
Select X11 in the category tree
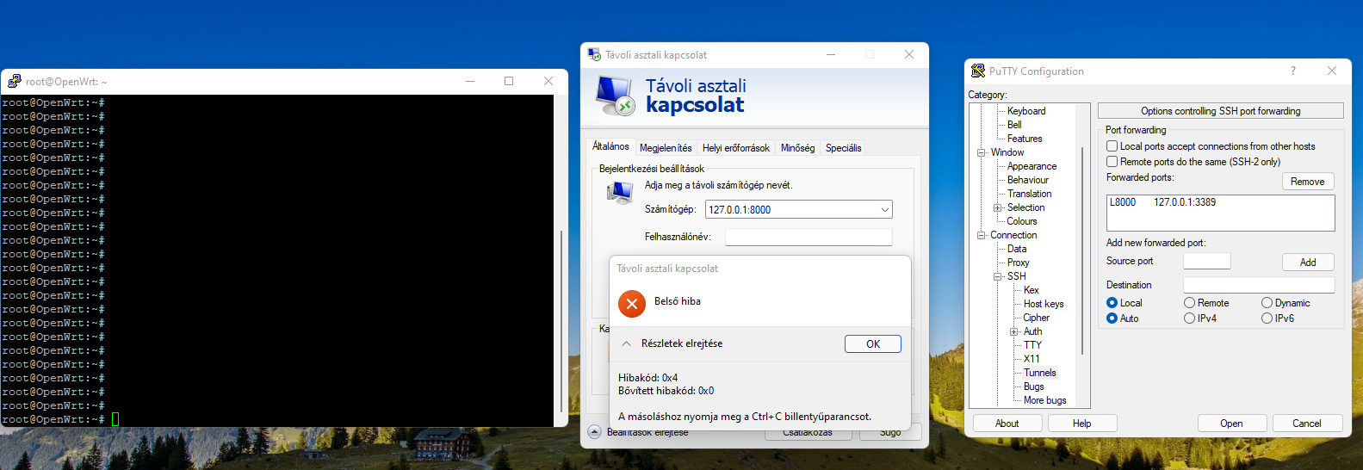tap(1032, 359)
